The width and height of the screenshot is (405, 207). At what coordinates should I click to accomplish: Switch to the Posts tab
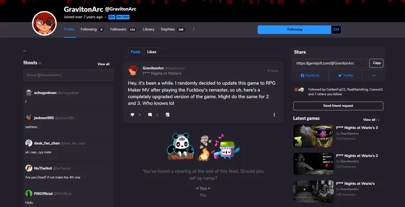coord(135,52)
